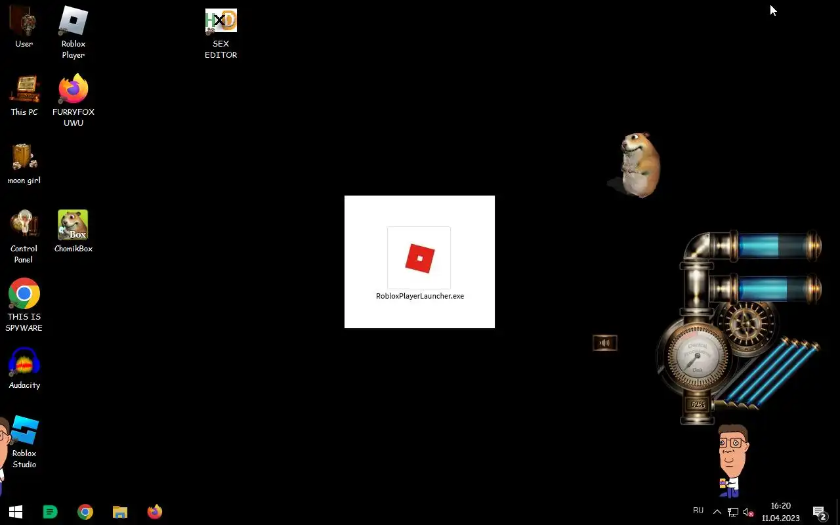Click the muted volume tray icon
Screen dimensions: 840x525
coord(748,512)
